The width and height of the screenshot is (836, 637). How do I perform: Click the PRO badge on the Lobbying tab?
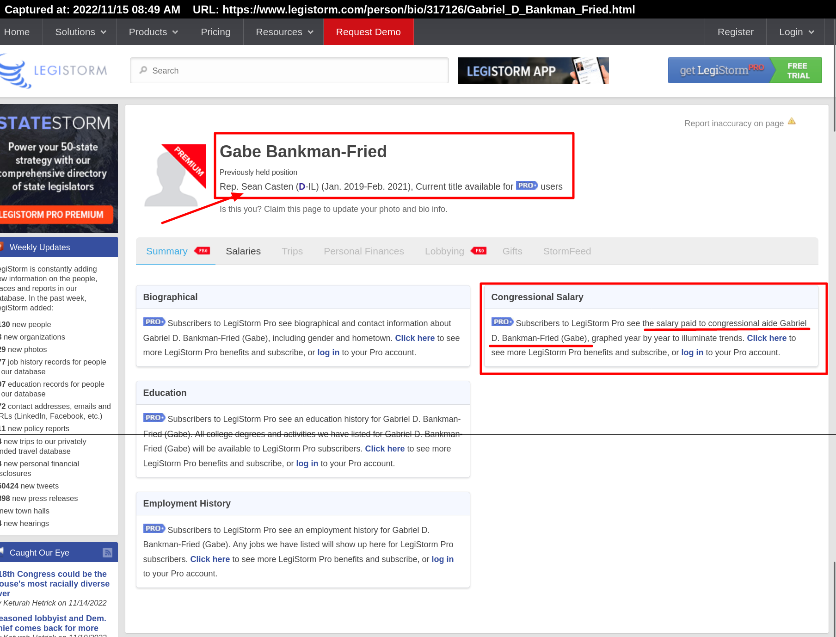click(479, 251)
